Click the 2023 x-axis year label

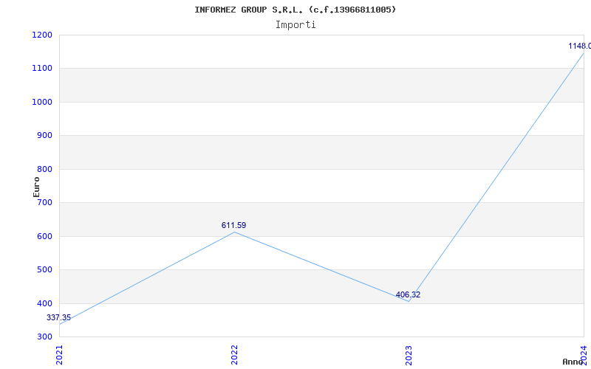tap(409, 355)
